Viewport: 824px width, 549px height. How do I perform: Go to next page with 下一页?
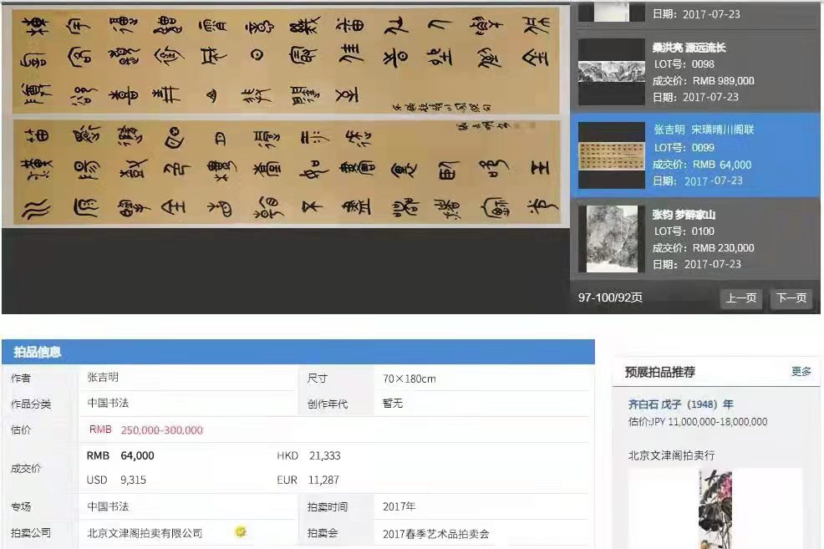pyautogui.click(x=791, y=298)
